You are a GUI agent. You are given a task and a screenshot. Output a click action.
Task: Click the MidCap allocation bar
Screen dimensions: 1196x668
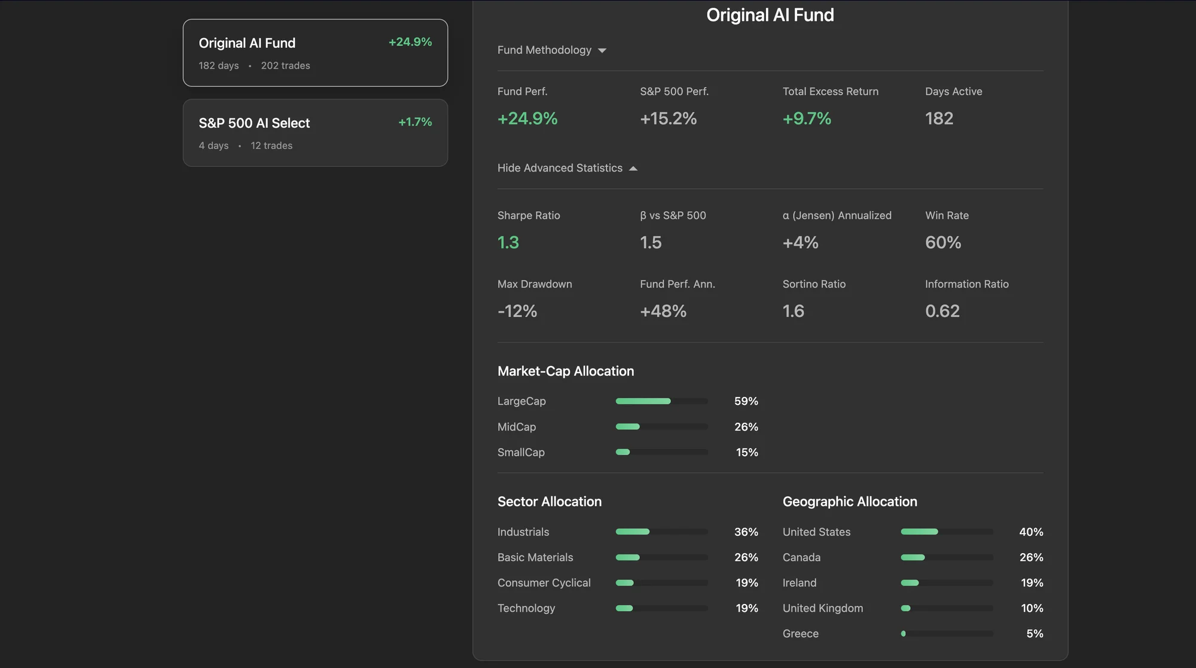pyautogui.click(x=661, y=426)
